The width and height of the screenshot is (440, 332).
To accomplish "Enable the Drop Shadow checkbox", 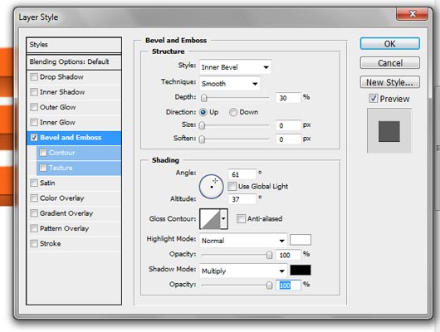I will coord(34,76).
